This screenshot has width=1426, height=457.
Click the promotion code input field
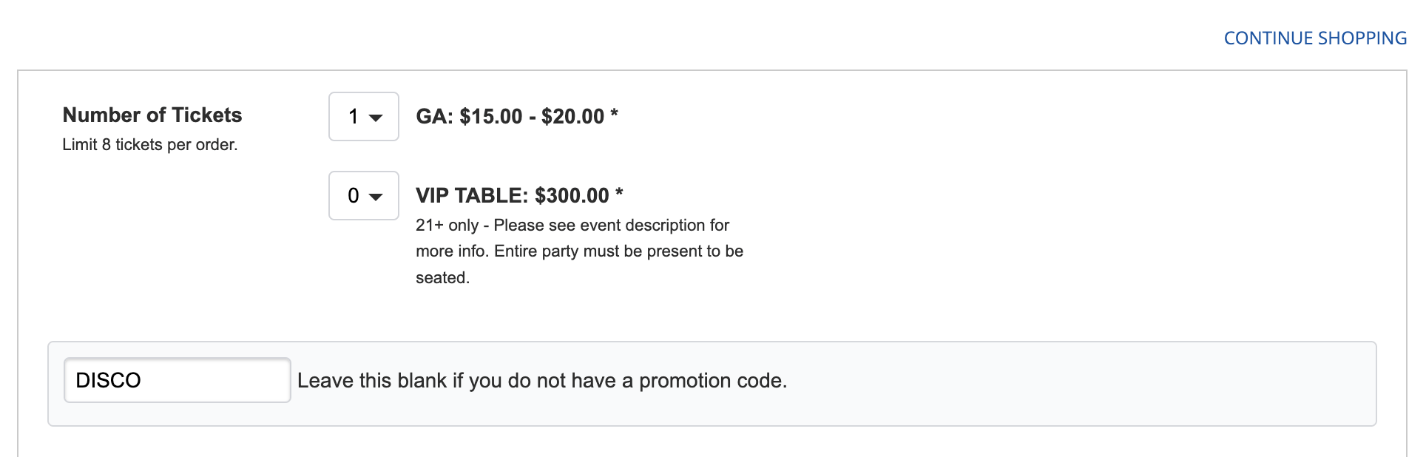tap(178, 380)
